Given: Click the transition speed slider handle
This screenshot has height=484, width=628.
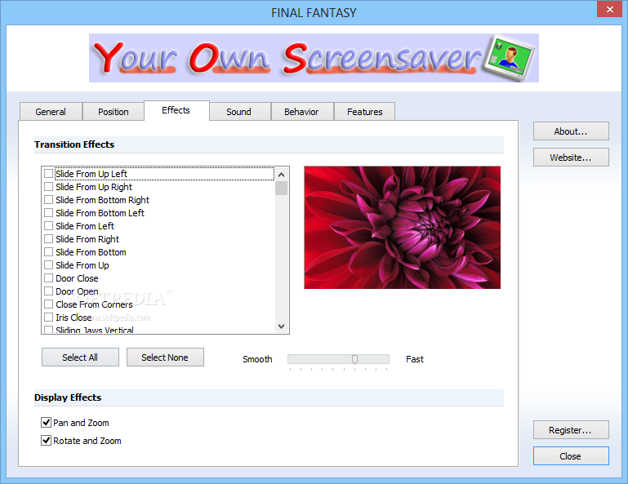Looking at the screenshot, I should [355, 359].
